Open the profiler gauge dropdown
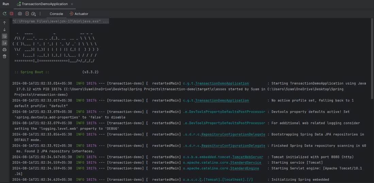Screen dimensions: 374x183 [x=33, y=14]
